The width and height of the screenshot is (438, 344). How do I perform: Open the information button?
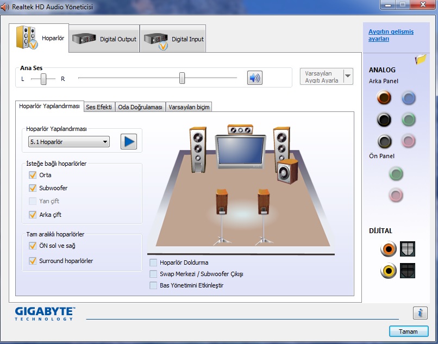pos(420,312)
